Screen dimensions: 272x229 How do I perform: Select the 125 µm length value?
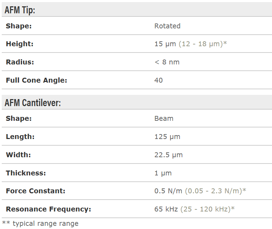click(167, 137)
